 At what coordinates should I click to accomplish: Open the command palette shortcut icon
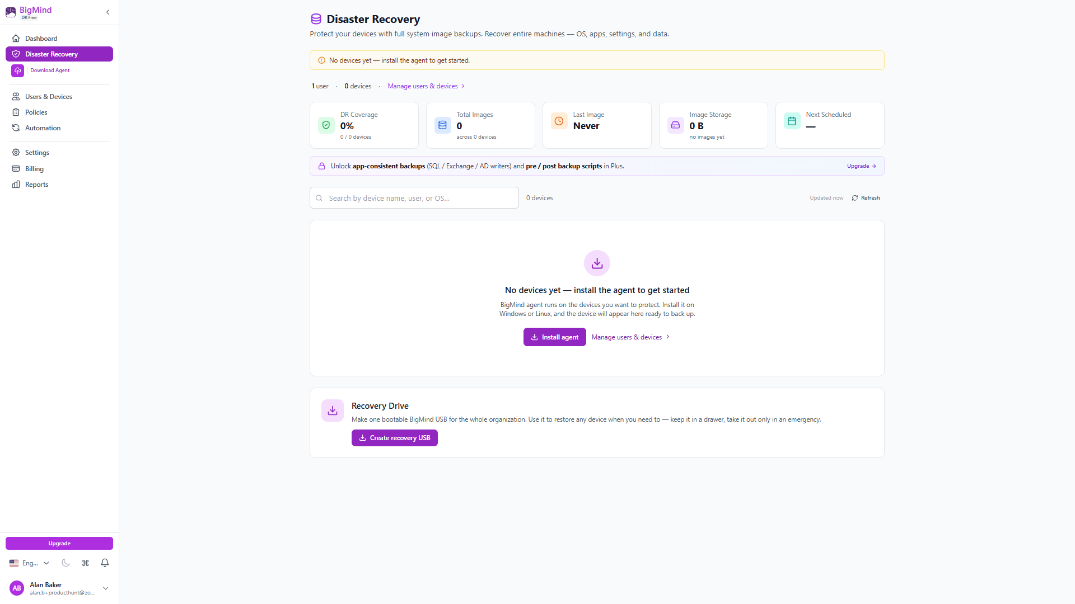[x=86, y=563]
